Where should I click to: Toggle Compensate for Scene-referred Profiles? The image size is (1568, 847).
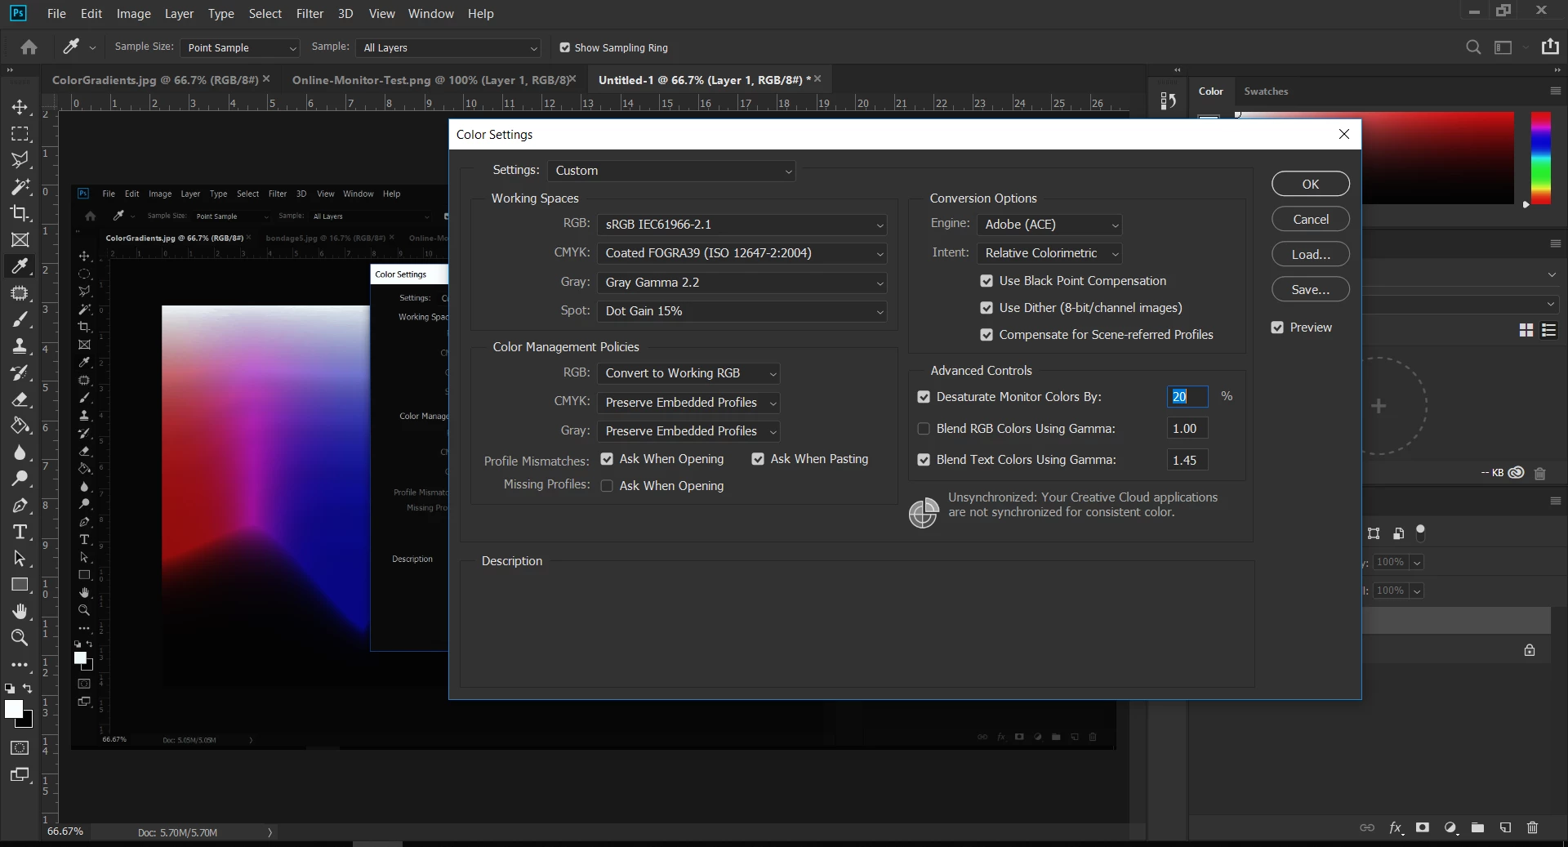pos(987,335)
